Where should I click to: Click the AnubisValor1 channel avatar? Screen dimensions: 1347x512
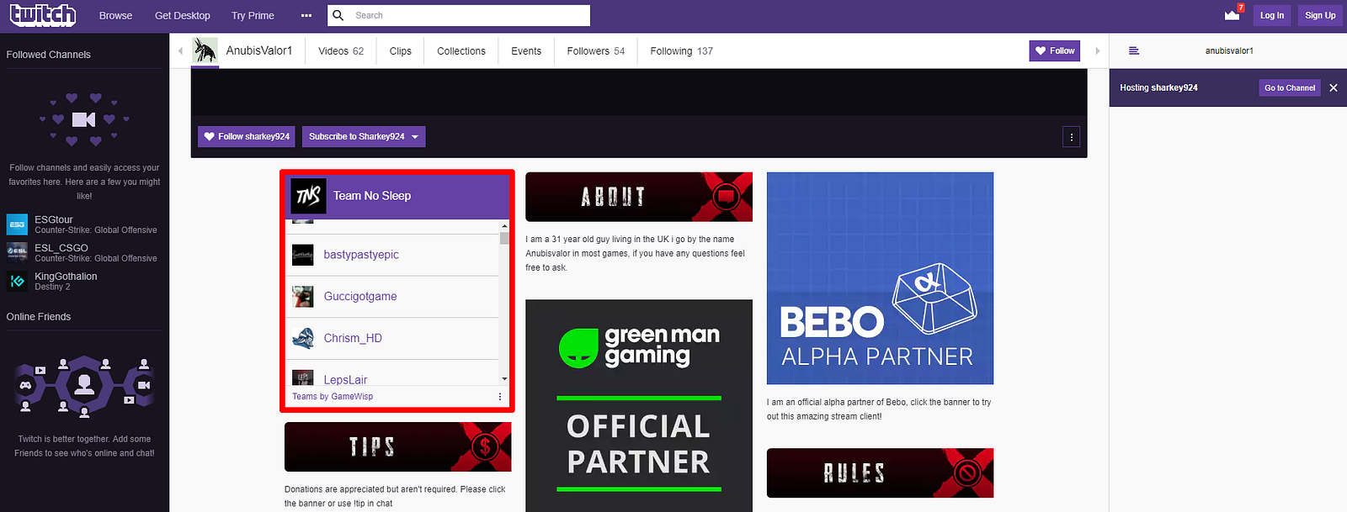(x=205, y=50)
